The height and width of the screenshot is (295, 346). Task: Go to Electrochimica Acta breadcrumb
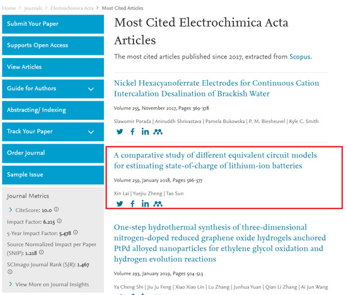[x=72, y=8]
